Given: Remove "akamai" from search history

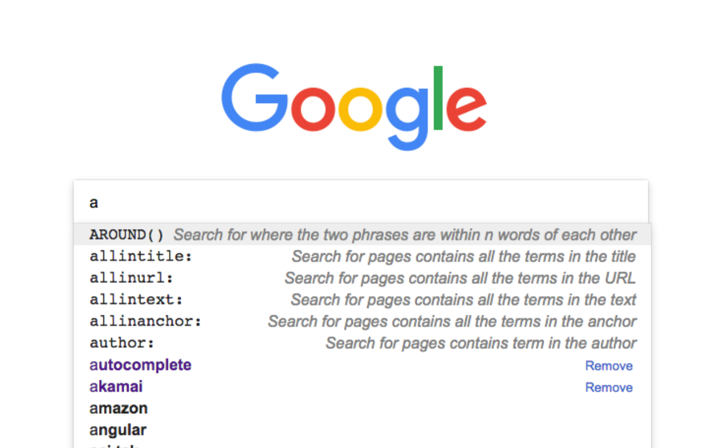Looking at the screenshot, I should (x=609, y=388).
